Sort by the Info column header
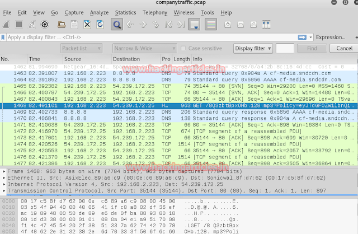Screen dimensions: 358x234 click(274, 59)
